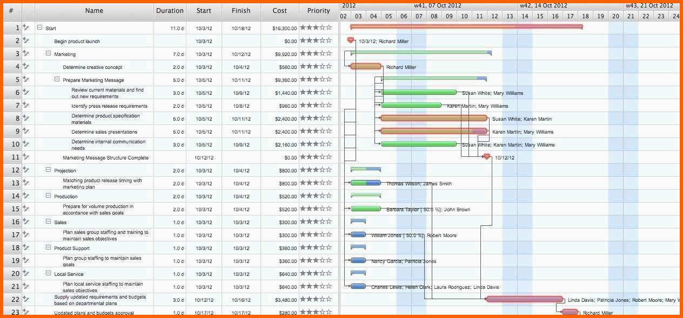Click the task icon for Determine creative concept
Viewport: 683px width, 318px height.
coord(26,66)
